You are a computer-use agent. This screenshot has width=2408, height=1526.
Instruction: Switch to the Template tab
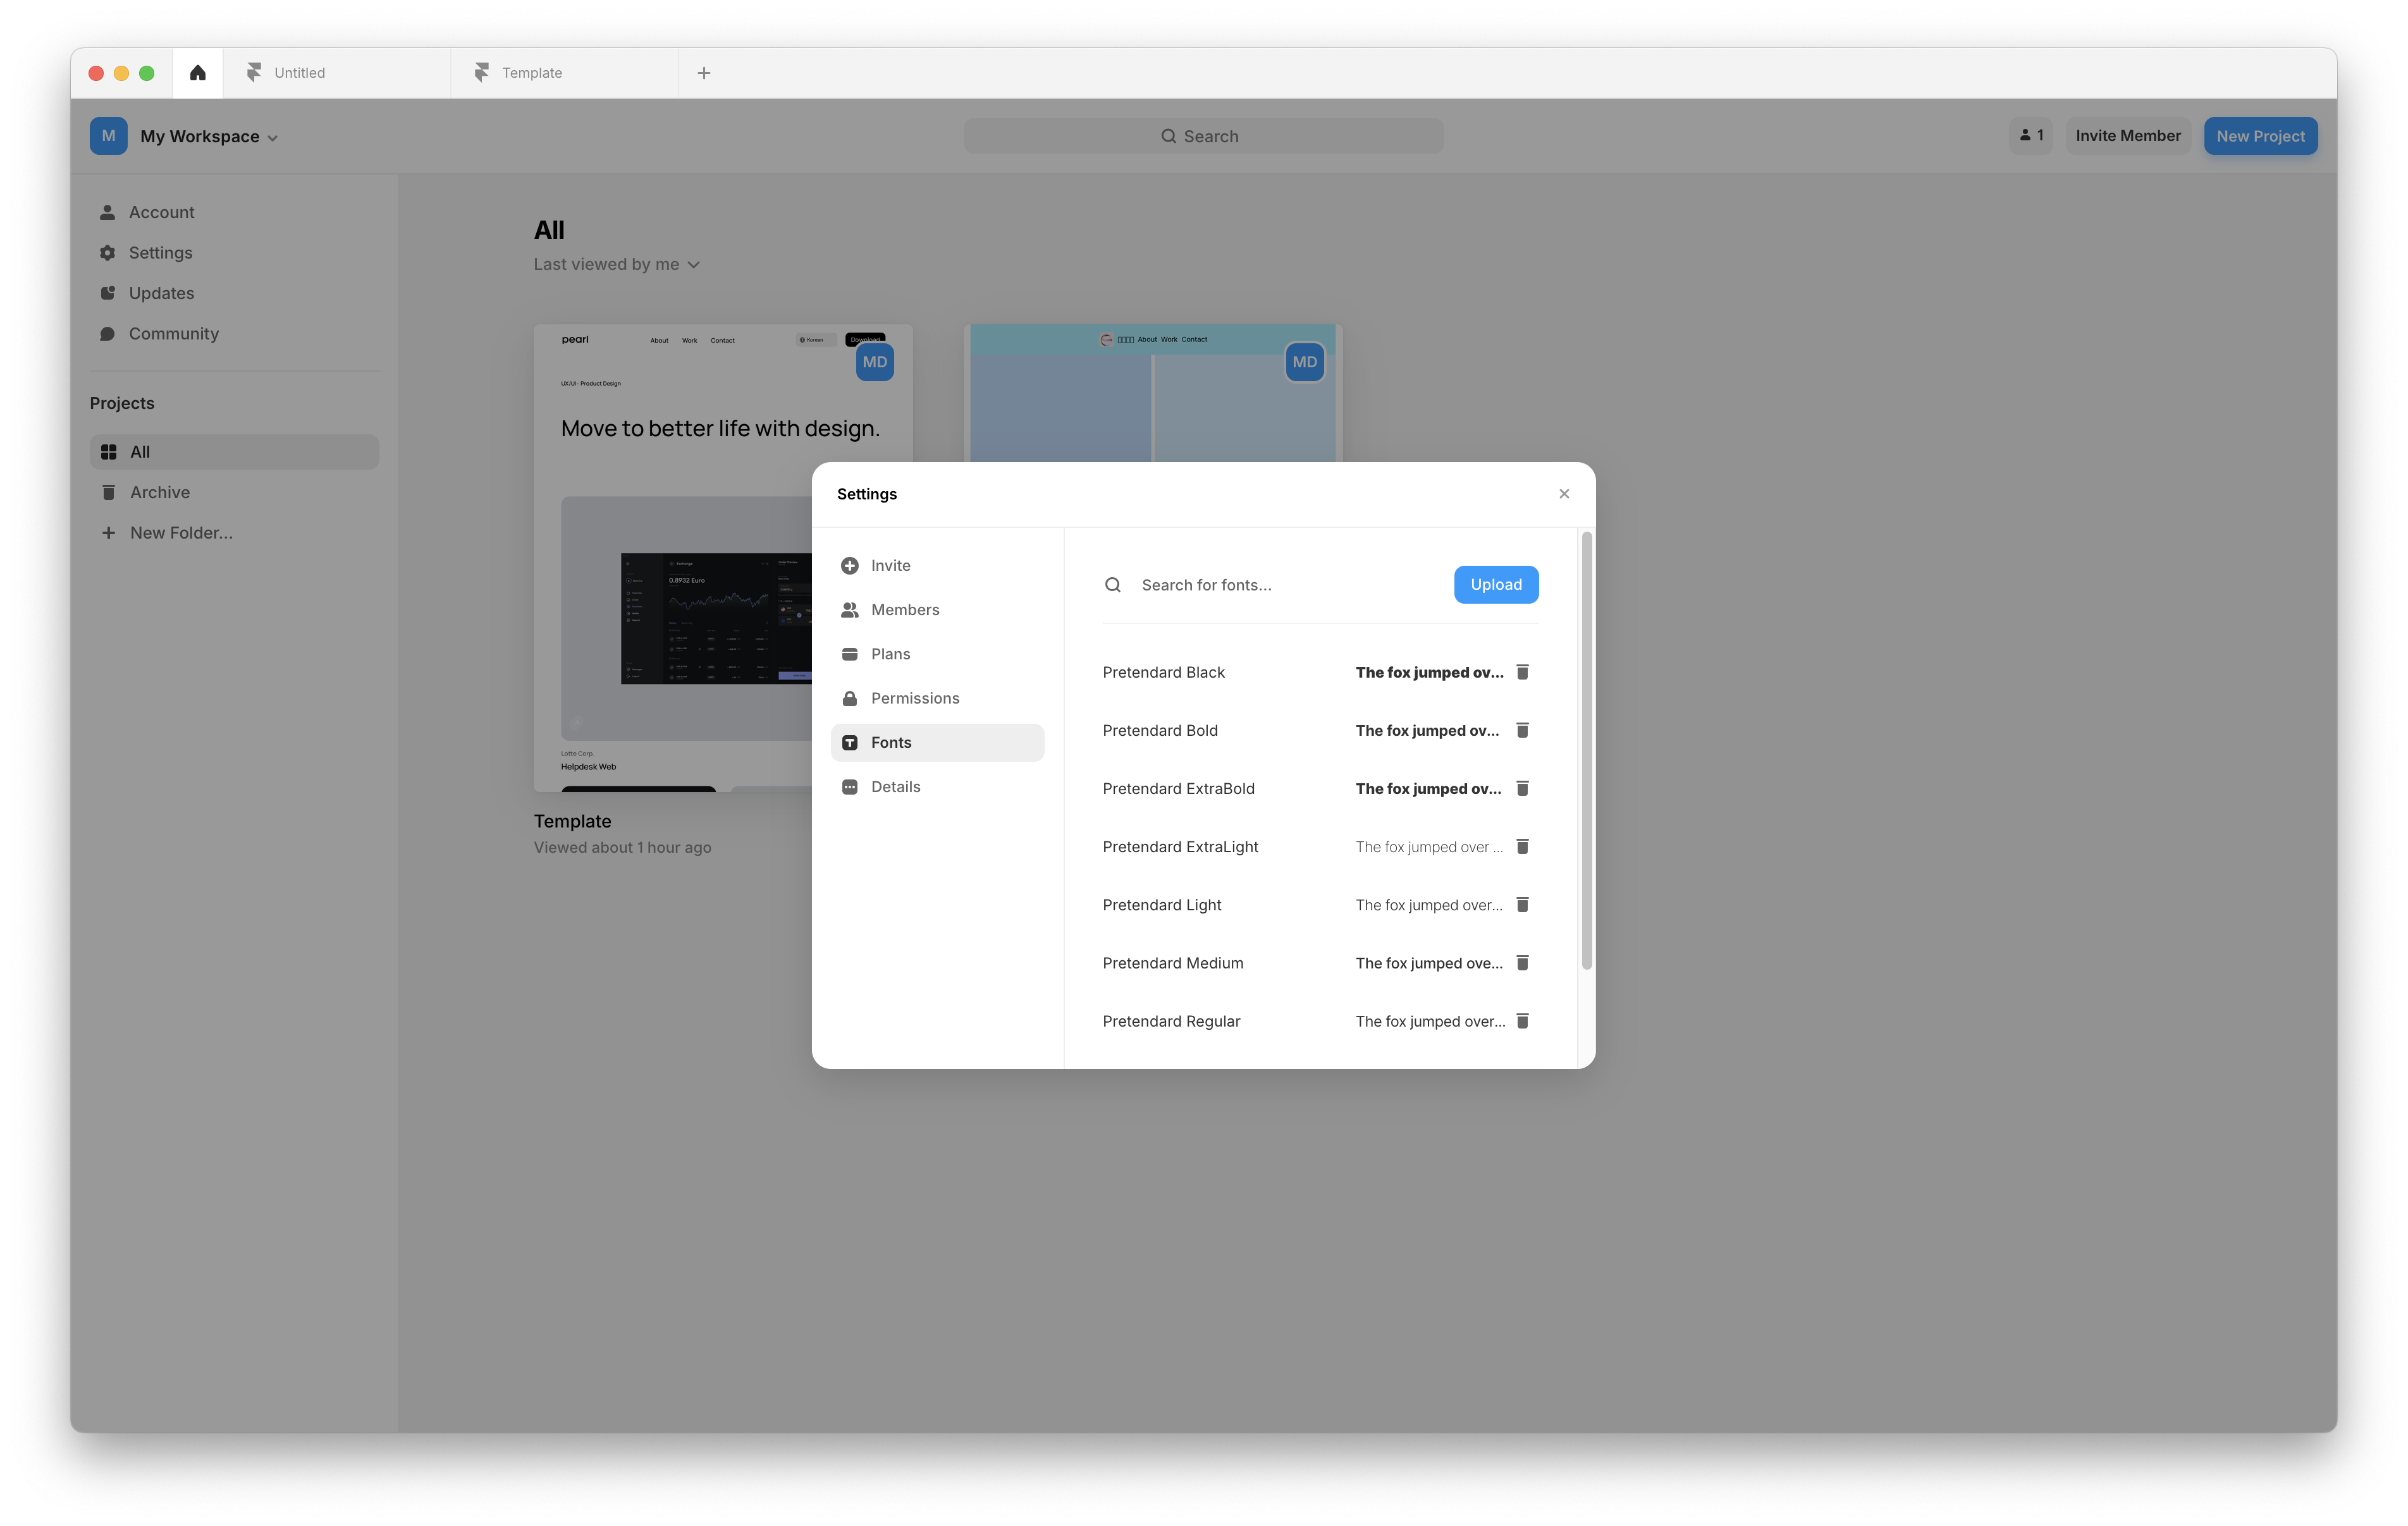click(x=531, y=73)
